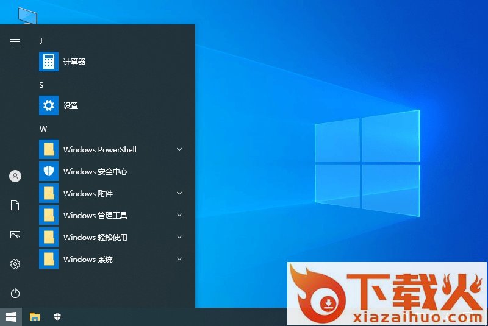Viewport: 488px width, 326px height.
Task: Open the security shield on the taskbar
Action: [57, 316]
